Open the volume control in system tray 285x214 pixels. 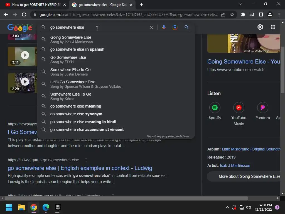(249, 207)
